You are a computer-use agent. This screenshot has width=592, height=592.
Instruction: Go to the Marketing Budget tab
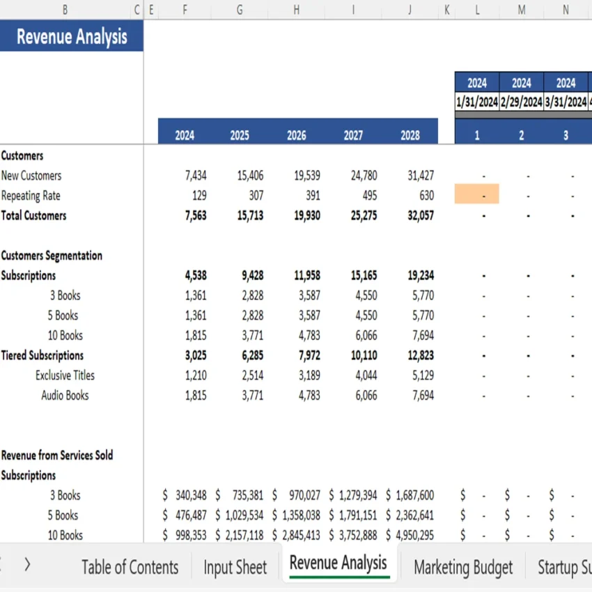click(x=463, y=567)
